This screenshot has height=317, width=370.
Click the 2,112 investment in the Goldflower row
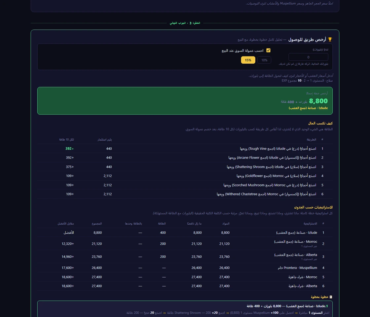click(x=108, y=176)
